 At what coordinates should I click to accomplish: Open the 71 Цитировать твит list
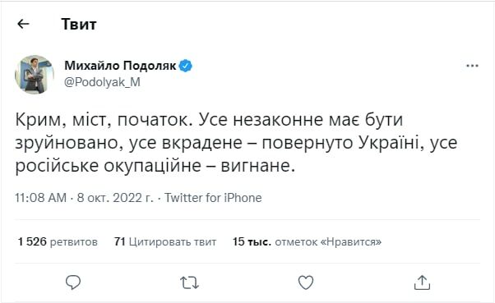pos(165,242)
